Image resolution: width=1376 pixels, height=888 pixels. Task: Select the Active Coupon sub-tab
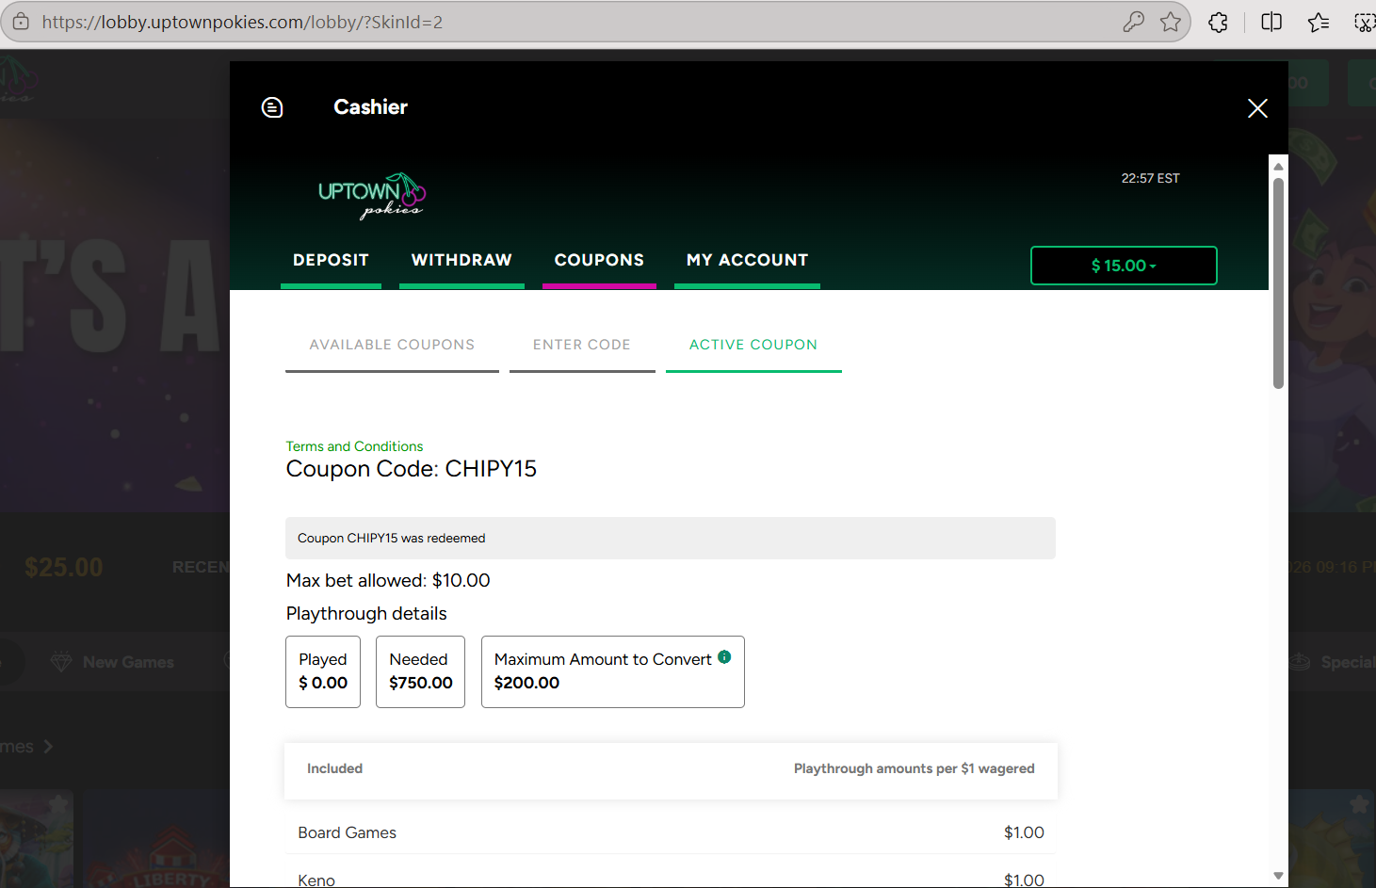click(753, 345)
